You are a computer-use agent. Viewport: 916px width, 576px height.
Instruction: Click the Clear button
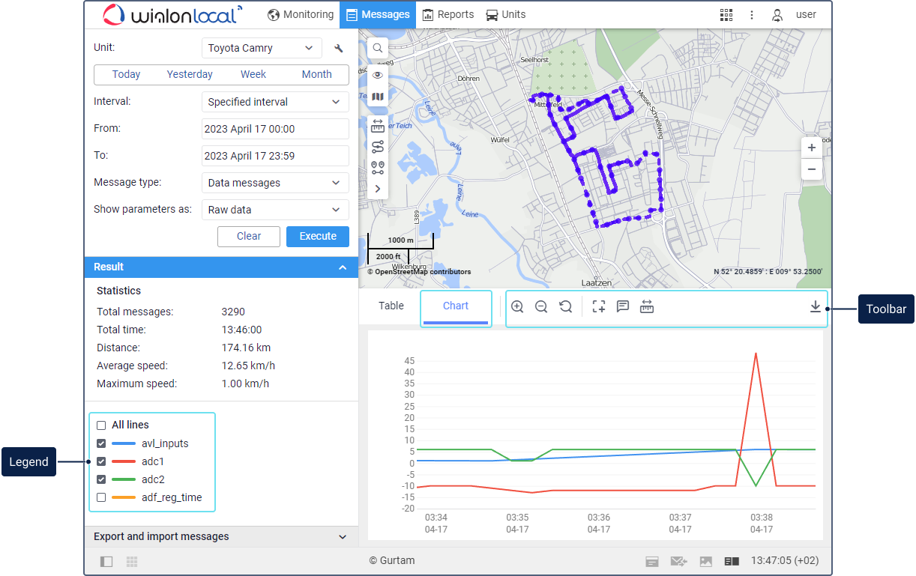point(248,236)
